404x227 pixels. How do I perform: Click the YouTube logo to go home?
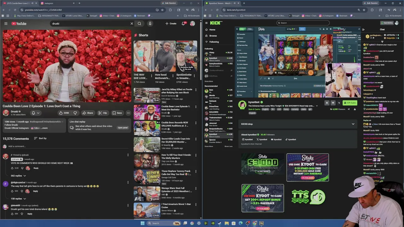coord(19,24)
